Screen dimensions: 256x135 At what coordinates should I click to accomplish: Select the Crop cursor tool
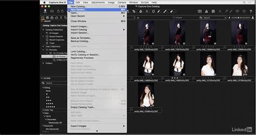pos(134,11)
